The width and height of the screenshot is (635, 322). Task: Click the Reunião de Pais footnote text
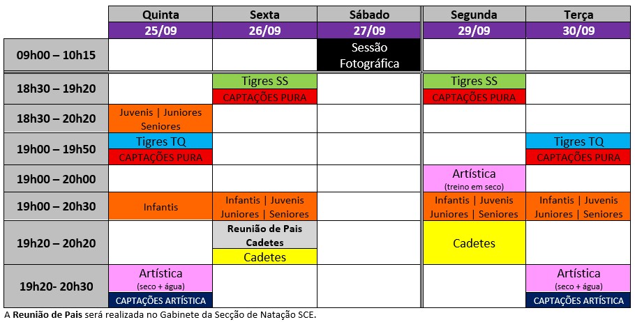160,315
